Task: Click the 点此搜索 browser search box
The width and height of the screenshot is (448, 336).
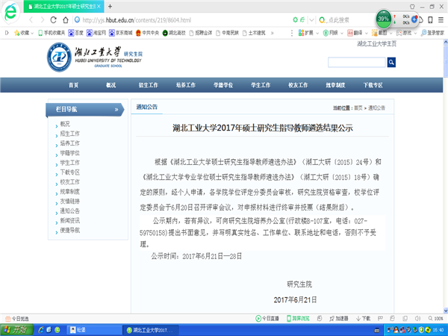Action: click(338, 20)
